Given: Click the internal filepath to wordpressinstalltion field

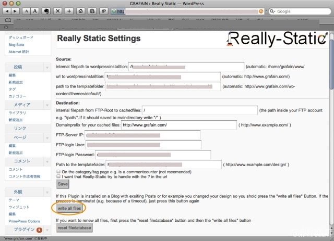Looking at the screenshot, I should pyautogui.click(x=186, y=67).
